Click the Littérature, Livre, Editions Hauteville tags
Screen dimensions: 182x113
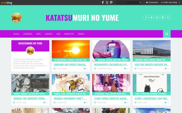[x=111, y=94]
